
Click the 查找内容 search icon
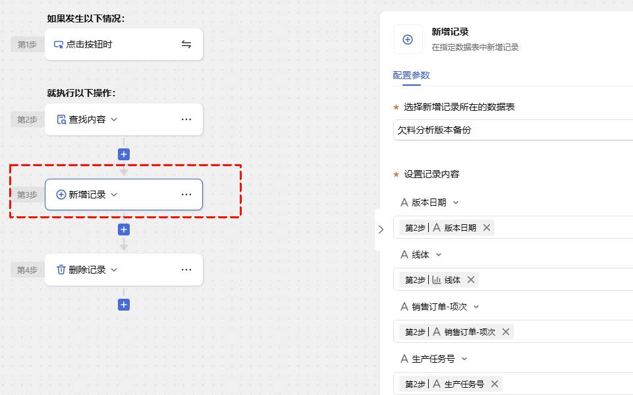tap(61, 119)
